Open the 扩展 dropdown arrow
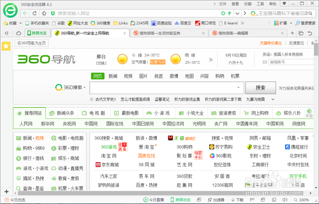This screenshot has width=319, height=204. click(x=291, y=23)
